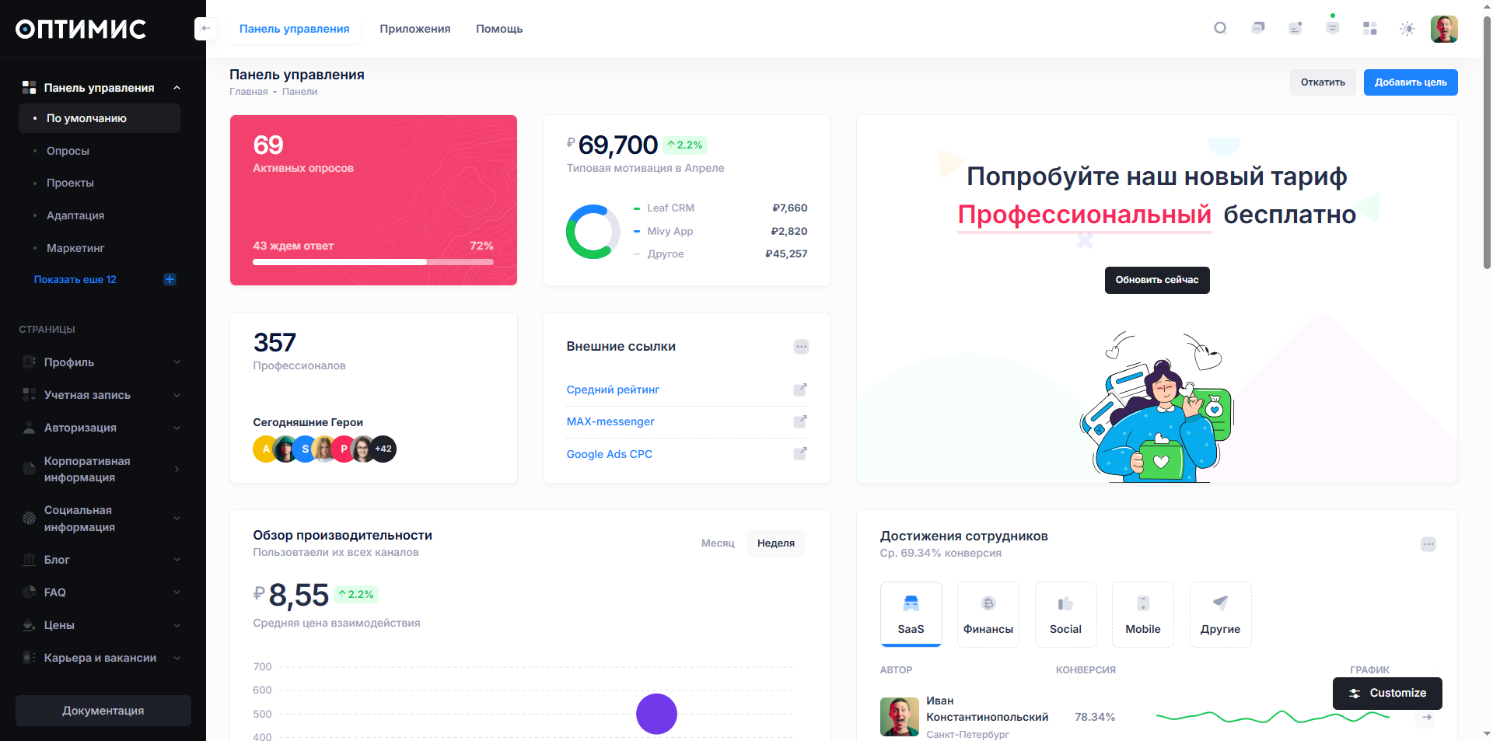Expand the Профиль sidebar section
This screenshot has width=1493, height=741.
101,362
